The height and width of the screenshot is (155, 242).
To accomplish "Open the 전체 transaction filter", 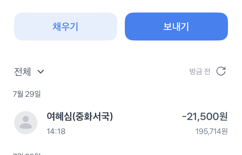I will coord(29,72).
